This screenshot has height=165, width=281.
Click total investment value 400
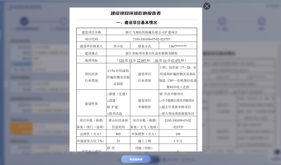(118, 134)
